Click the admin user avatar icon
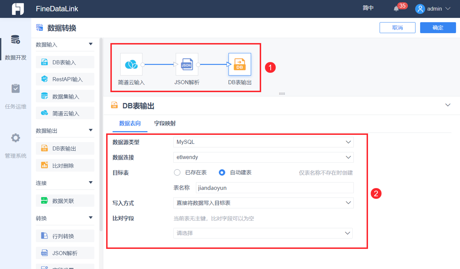This screenshot has height=269, width=460. click(x=420, y=9)
